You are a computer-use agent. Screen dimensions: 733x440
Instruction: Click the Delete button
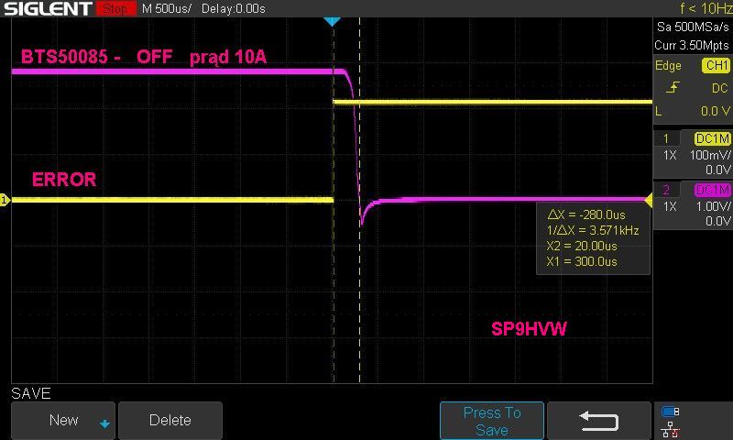[170, 421]
